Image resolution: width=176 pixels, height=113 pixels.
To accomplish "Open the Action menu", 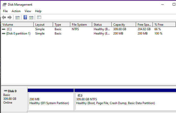I will coord(16,11).
